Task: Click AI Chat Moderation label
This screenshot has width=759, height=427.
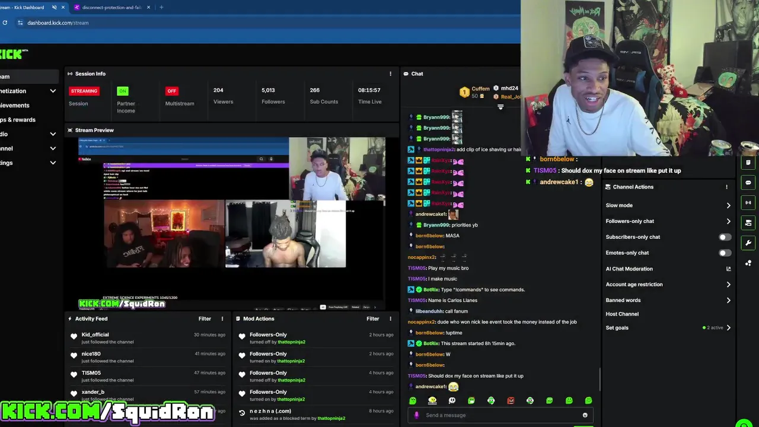Action: click(629, 269)
